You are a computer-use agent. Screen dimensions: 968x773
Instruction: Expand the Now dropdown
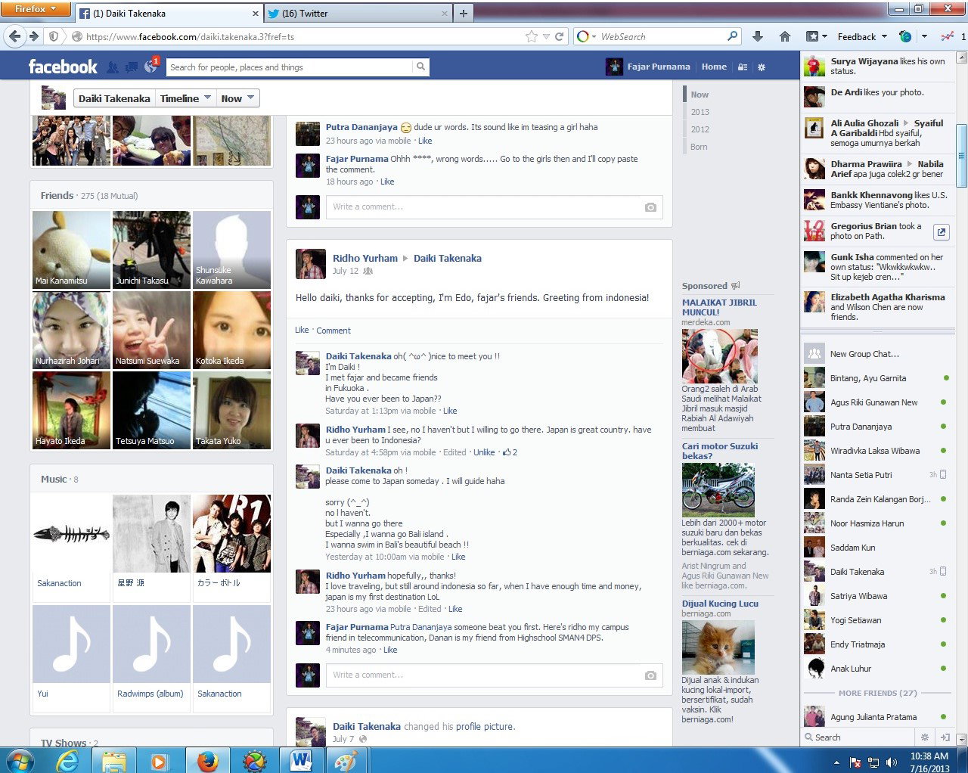pyautogui.click(x=237, y=98)
